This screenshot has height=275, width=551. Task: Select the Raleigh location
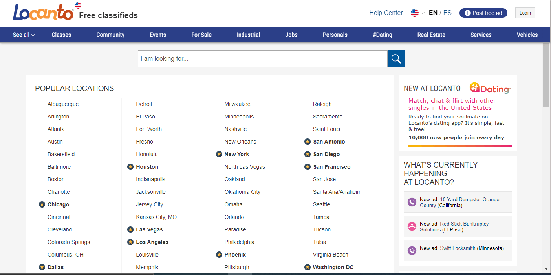click(322, 104)
